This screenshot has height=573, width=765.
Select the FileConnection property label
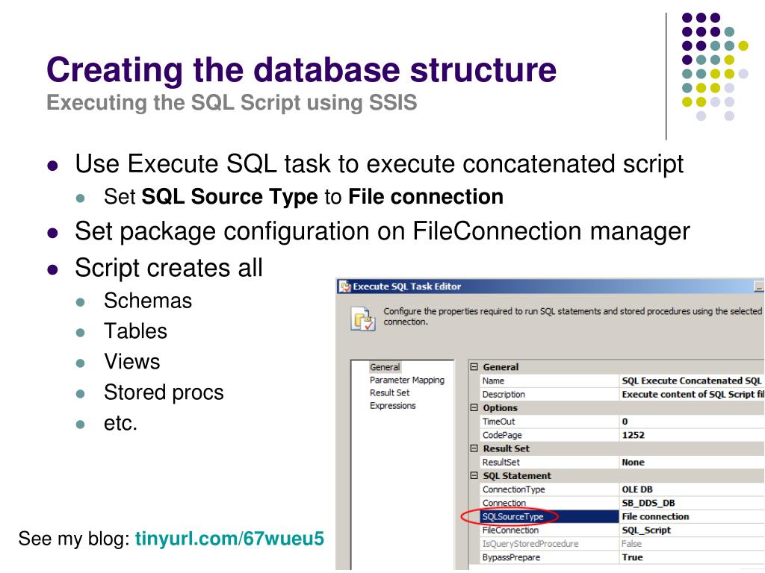click(510, 530)
